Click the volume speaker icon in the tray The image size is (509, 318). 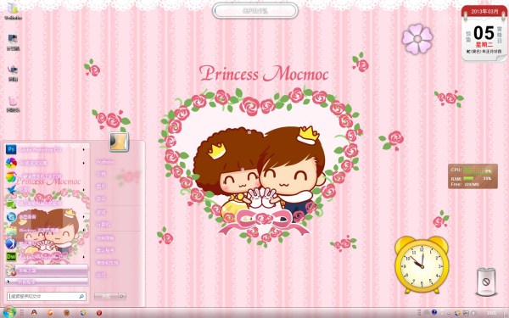click(473, 313)
